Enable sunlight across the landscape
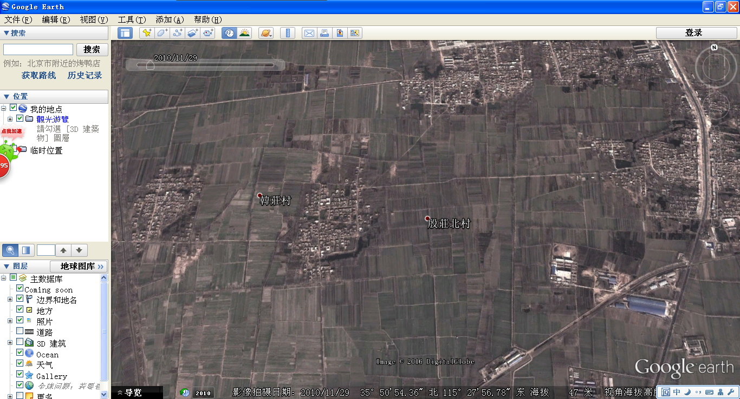 click(244, 33)
